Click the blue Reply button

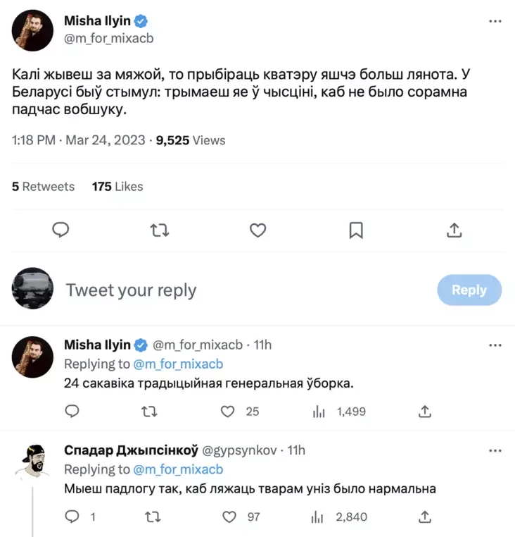pos(469,290)
